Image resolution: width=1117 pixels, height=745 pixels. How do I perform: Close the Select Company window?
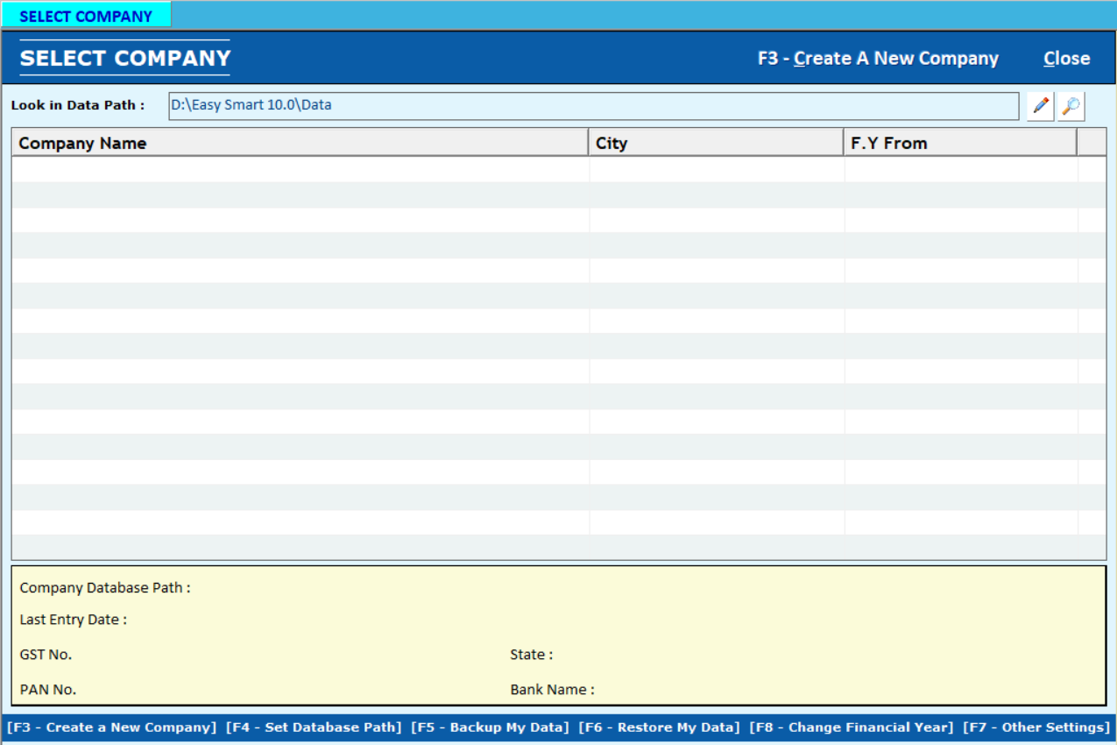[1066, 59]
